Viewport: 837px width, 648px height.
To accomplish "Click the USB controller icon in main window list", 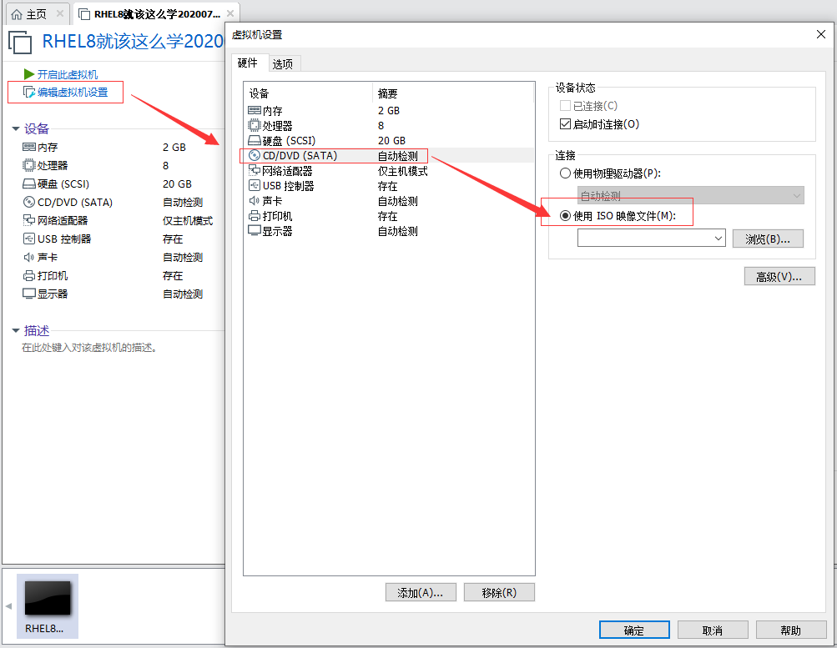I will (x=29, y=239).
